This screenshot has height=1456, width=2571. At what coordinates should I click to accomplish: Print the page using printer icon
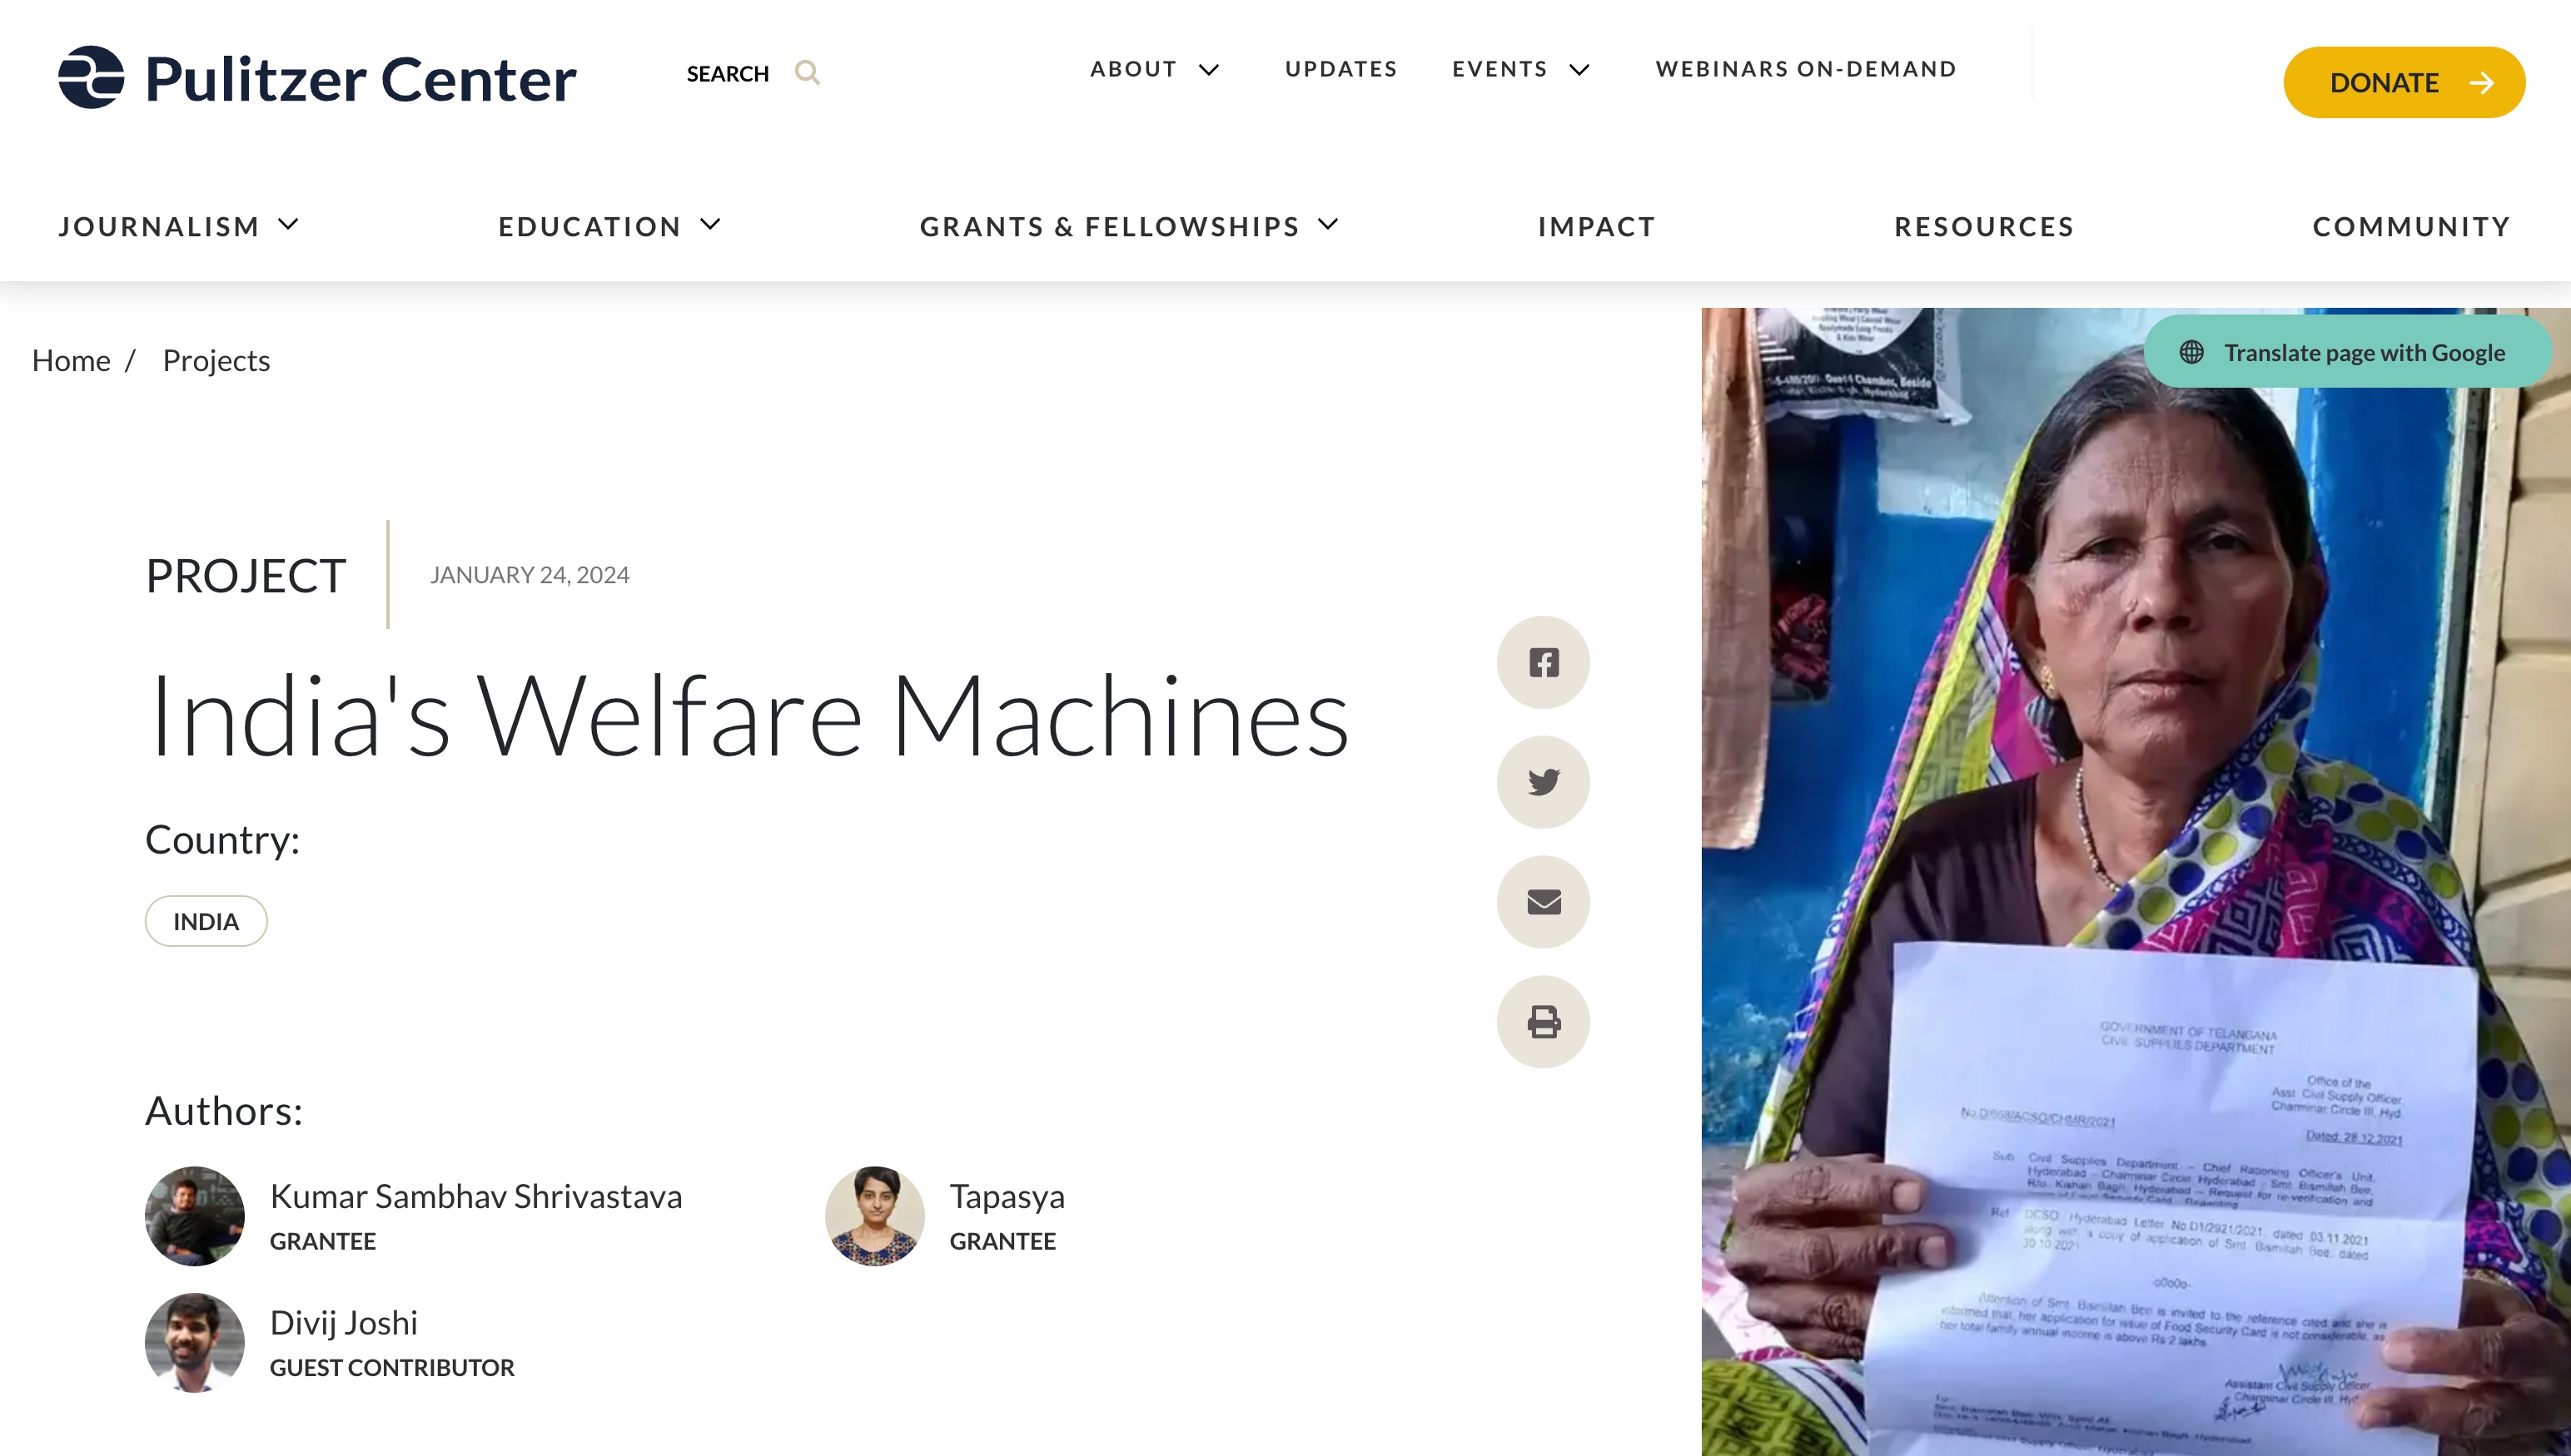click(1543, 1022)
